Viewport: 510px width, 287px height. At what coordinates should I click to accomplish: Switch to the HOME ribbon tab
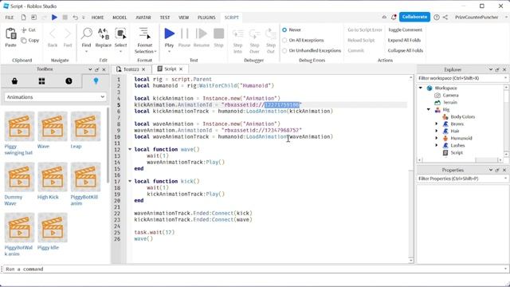click(x=97, y=18)
